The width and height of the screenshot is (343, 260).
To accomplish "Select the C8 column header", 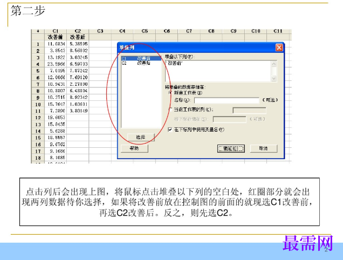I will pyautogui.click(x=211, y=31).
